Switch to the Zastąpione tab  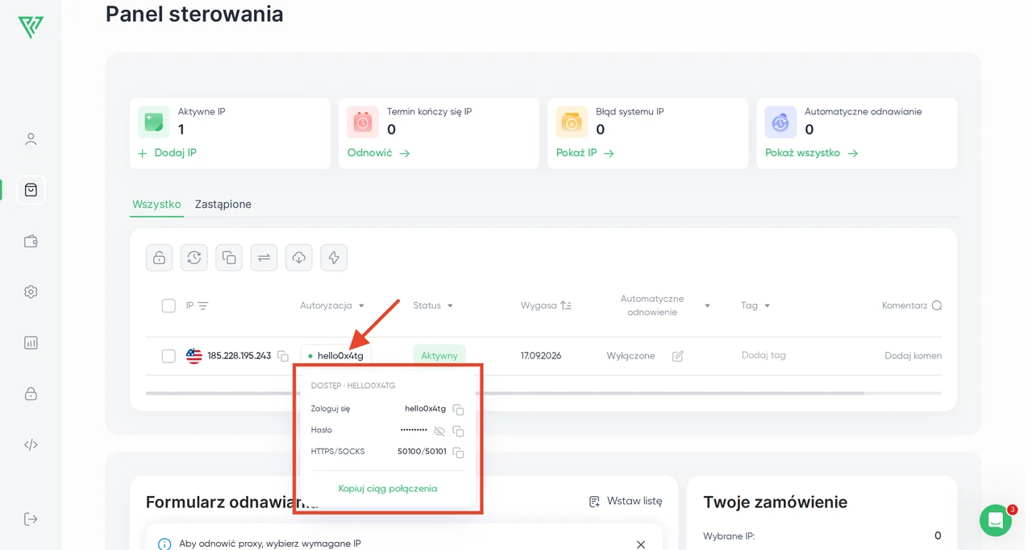pyautogui.click(x=223, y=205)
